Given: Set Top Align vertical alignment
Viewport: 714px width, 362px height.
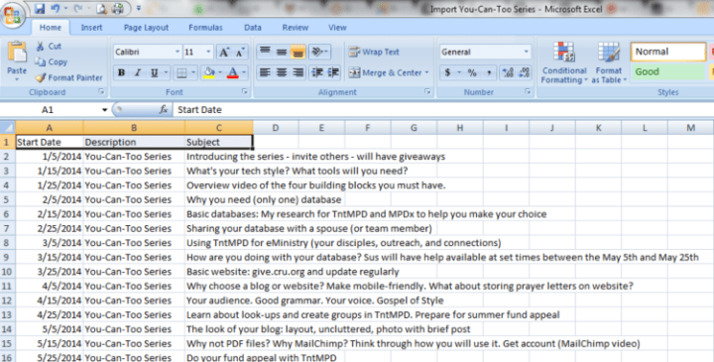Looking at the screenshot, I should pos(265,52).
